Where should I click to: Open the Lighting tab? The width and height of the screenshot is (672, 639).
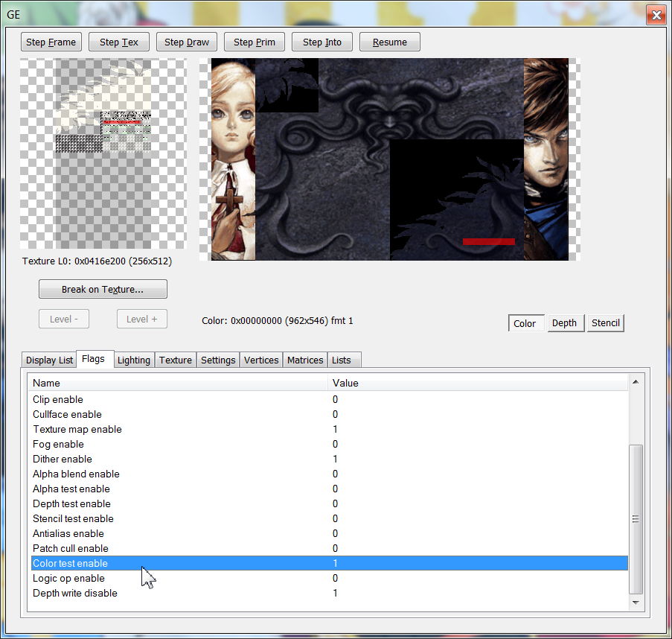pos(134,360)
